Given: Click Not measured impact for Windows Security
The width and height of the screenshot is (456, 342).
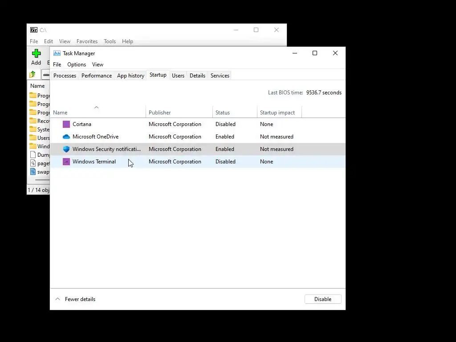Looking at the screenshot, I should [277, 149].
